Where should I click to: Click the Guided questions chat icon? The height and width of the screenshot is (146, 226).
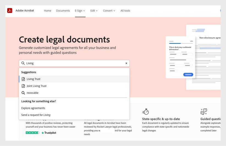pos(204,112)
